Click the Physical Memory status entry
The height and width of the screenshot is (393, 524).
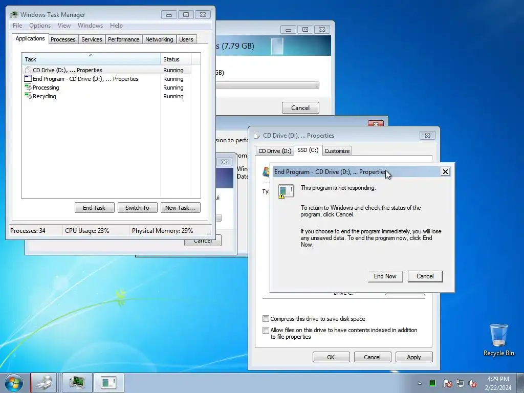[162, 231]
